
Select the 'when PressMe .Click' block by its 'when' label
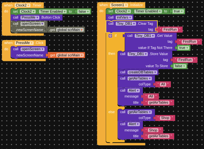9,43
